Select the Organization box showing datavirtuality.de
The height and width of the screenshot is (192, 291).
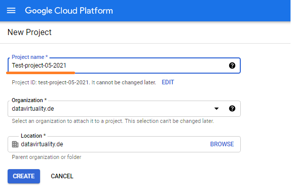click(x=124, y=109)
